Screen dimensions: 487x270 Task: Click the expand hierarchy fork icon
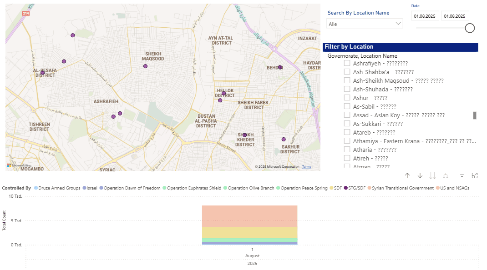446,175
